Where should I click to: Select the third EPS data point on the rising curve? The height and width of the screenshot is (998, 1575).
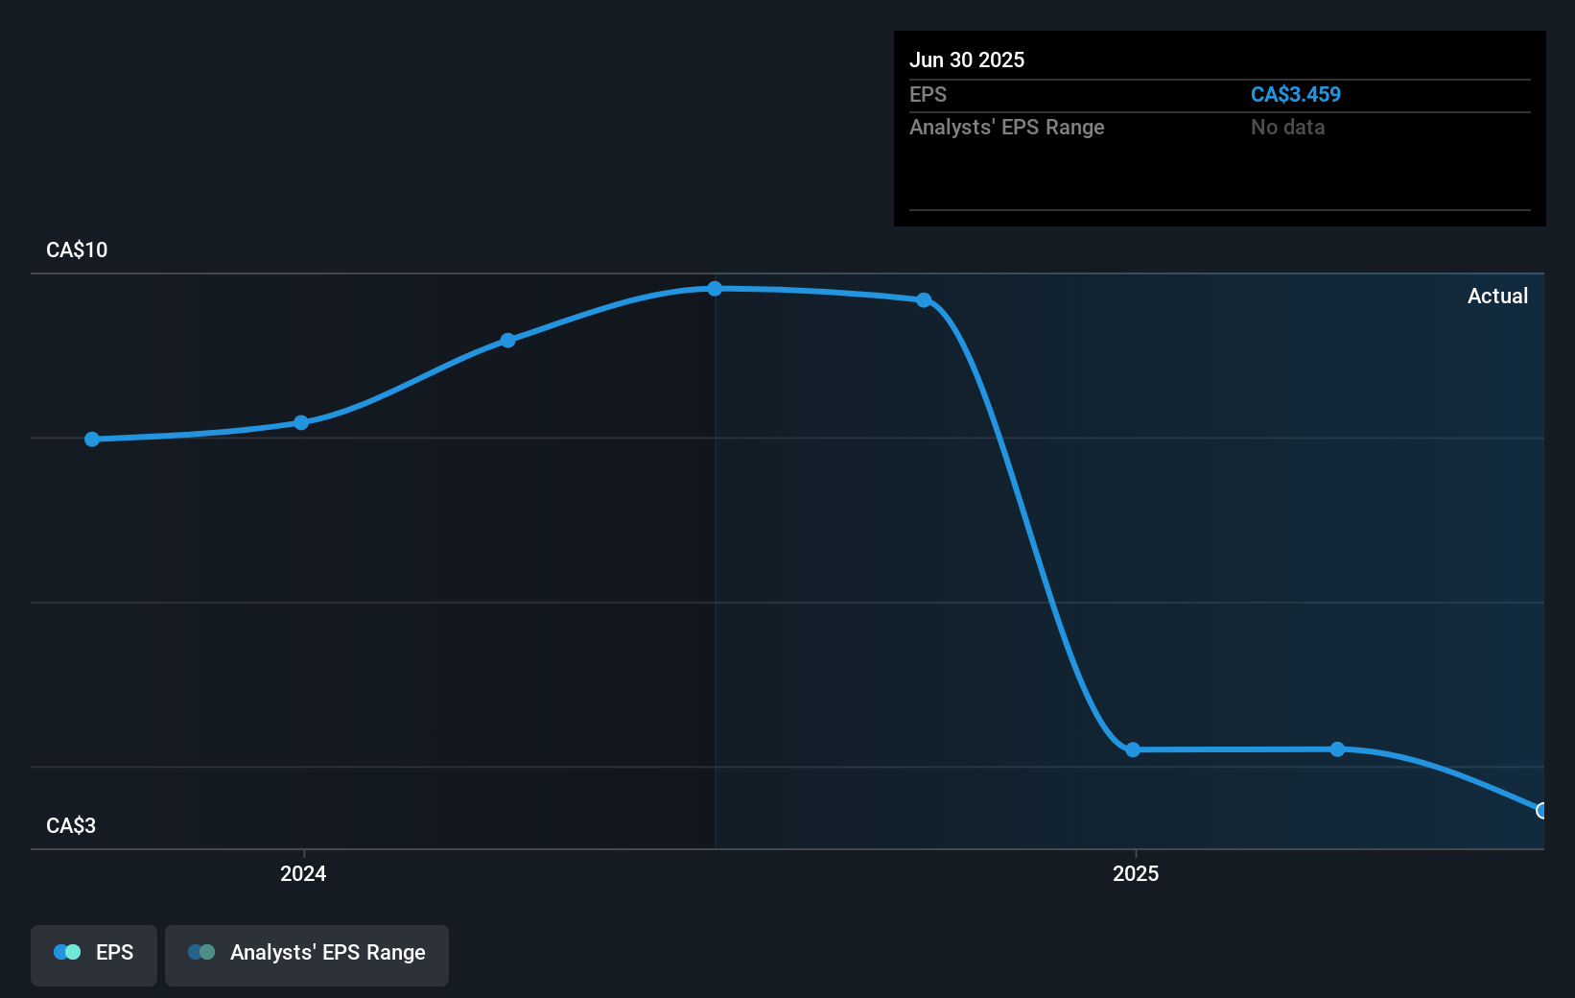coord(508,341)
